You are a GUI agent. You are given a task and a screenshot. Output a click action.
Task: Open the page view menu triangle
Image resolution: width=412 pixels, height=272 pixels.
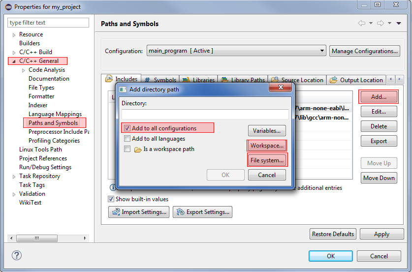point(398,24)
